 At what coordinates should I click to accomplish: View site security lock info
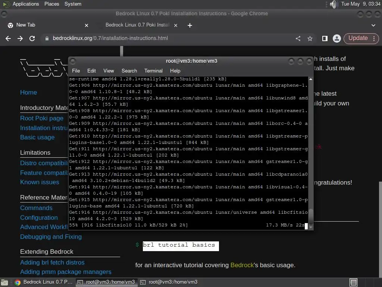47,38
